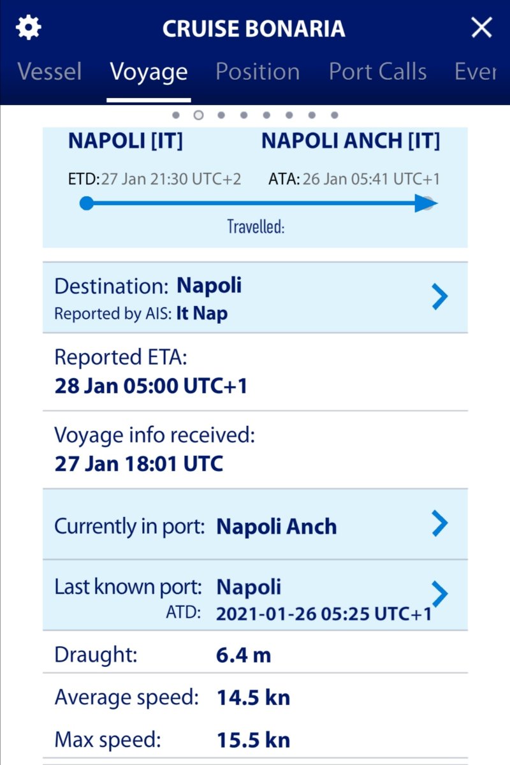Select the third page indicator dot

coord(221,115)
